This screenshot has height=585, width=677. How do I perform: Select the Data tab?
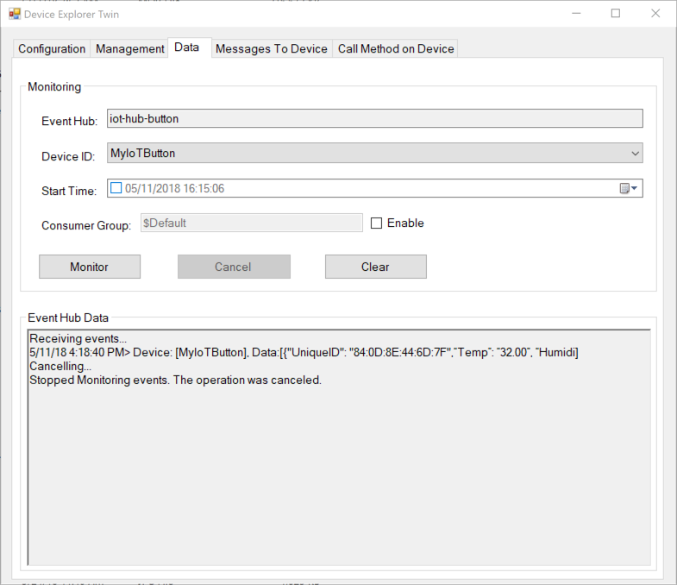189,47
